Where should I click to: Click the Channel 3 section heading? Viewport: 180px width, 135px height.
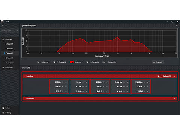(26, 68)
